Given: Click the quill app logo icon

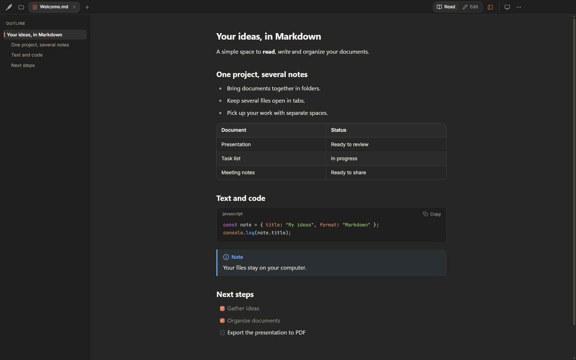Looking at the screenshot, I should pyautogui.click(x=9, y=7).
